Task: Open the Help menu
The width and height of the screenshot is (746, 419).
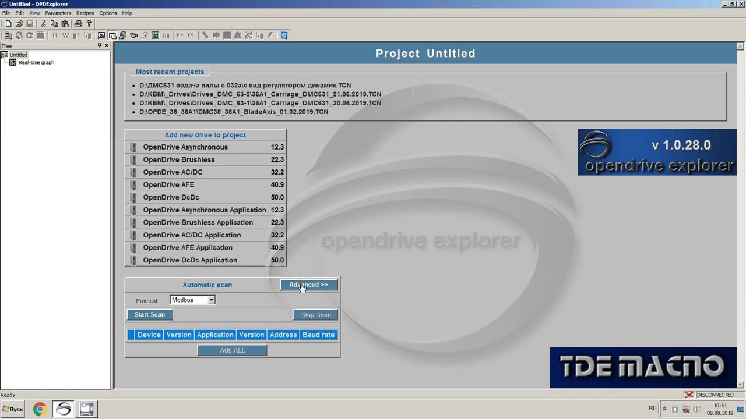Action: 127,13
